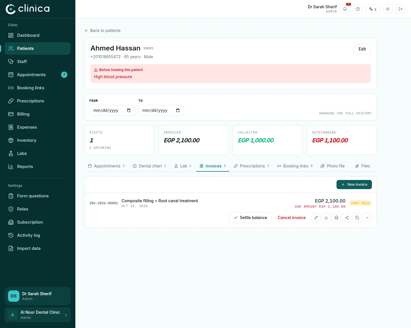411x328 pixels.
Task: Switch to Lab tab
Action: 183,166
